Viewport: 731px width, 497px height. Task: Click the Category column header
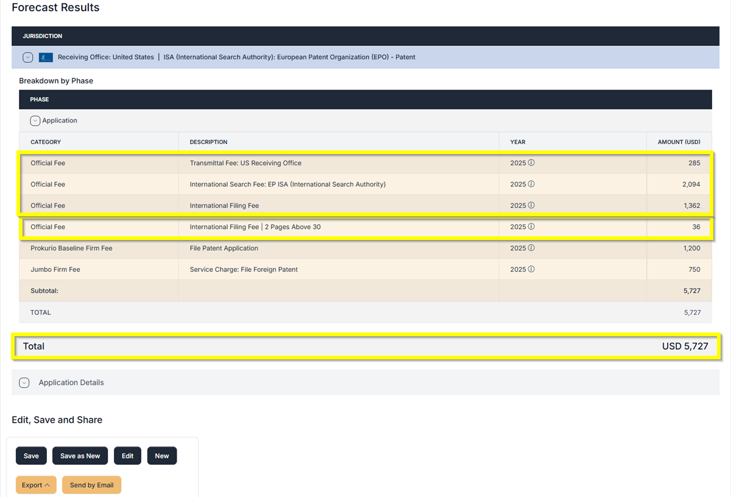(x=46, y=142)
